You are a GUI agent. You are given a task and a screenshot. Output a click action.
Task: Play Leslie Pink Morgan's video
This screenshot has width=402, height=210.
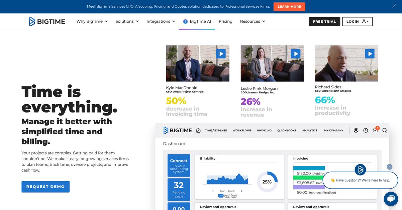click(295, 54)
